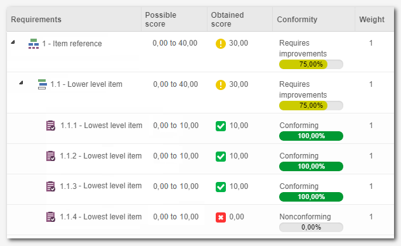Click weight value 1 in row 1.1.4
This screenshot has height=246, width=401.
click(371, 217)
